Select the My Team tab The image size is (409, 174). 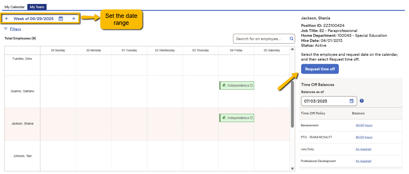point(37,7)
